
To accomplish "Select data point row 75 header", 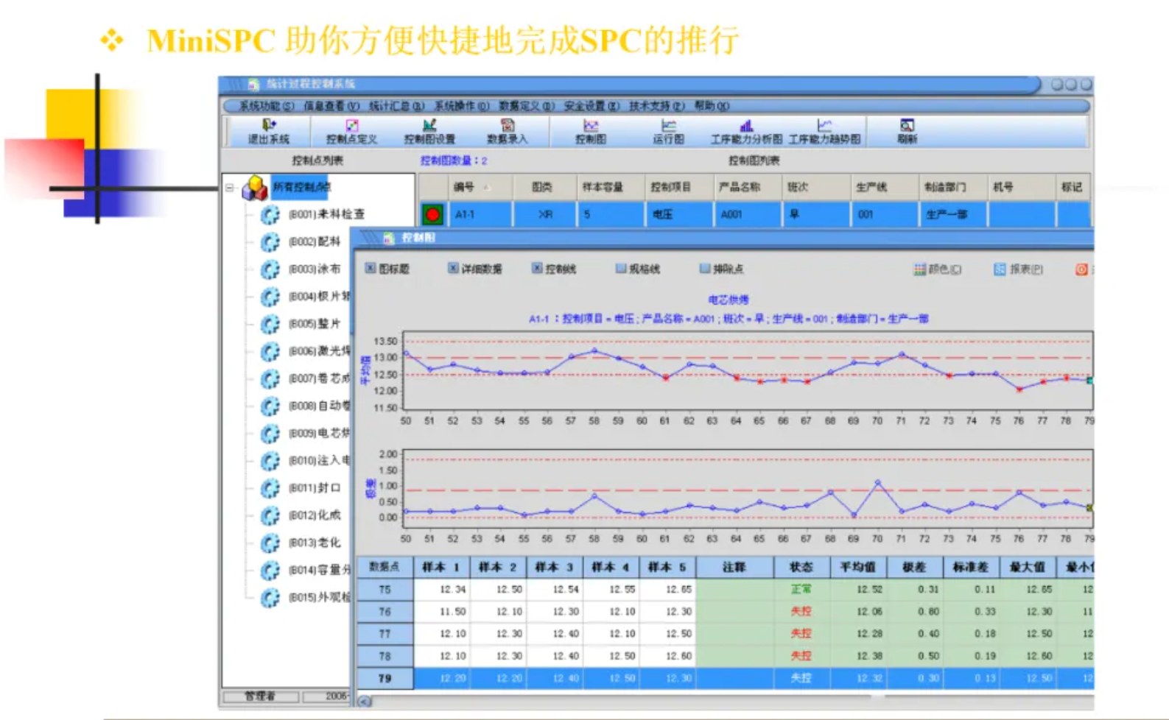I will (385, 590).
